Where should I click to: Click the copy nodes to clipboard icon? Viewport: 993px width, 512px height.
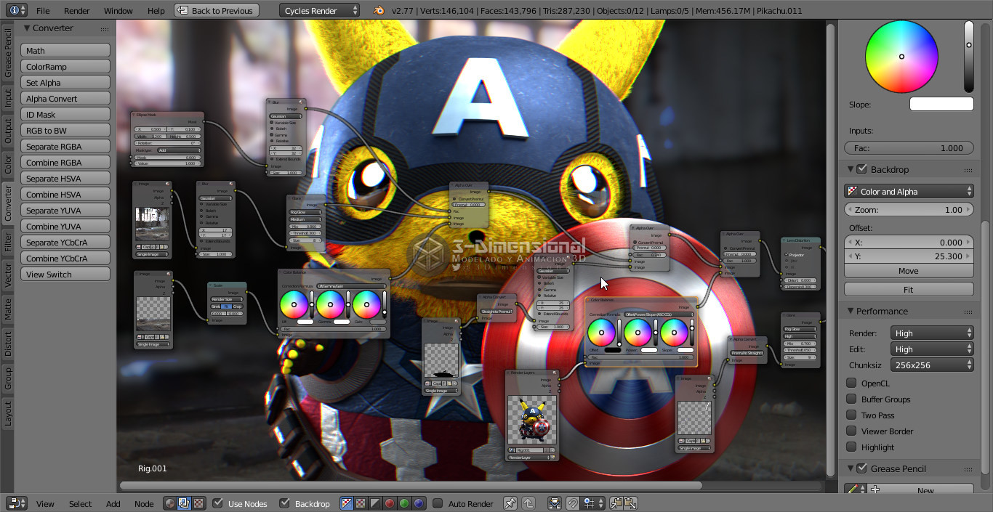coord(616,503)
